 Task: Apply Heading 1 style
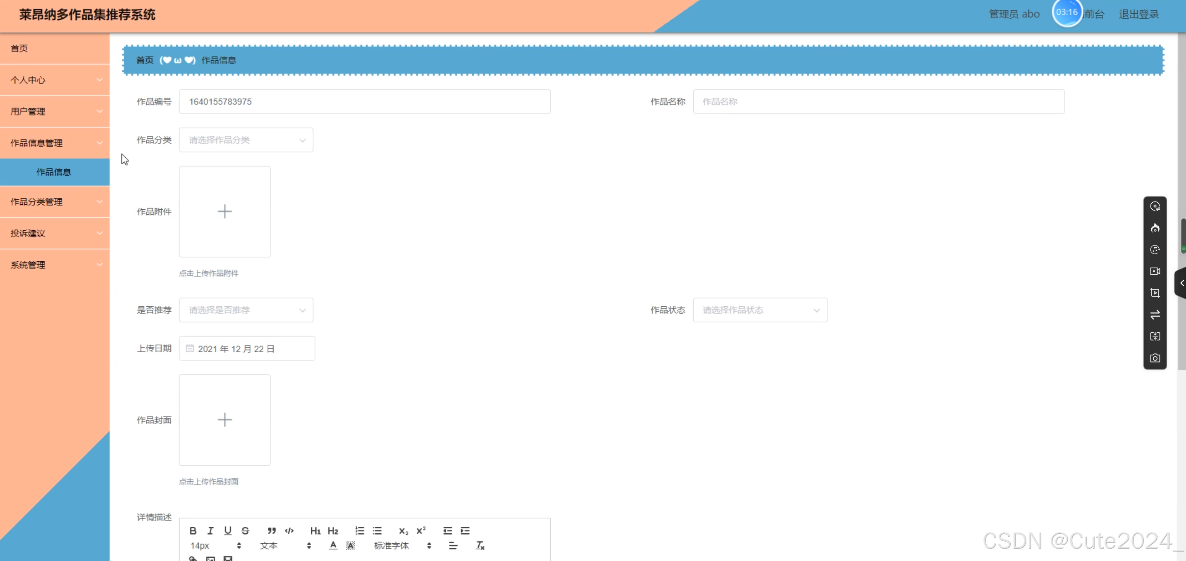[315, 530]
